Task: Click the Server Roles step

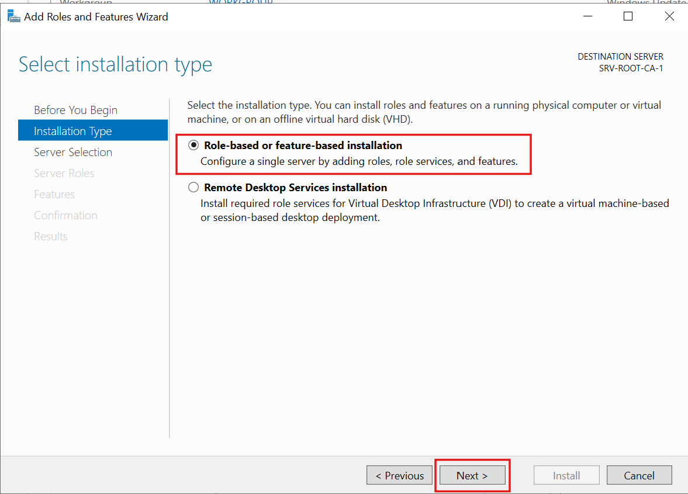Action: tap(64, 172)
